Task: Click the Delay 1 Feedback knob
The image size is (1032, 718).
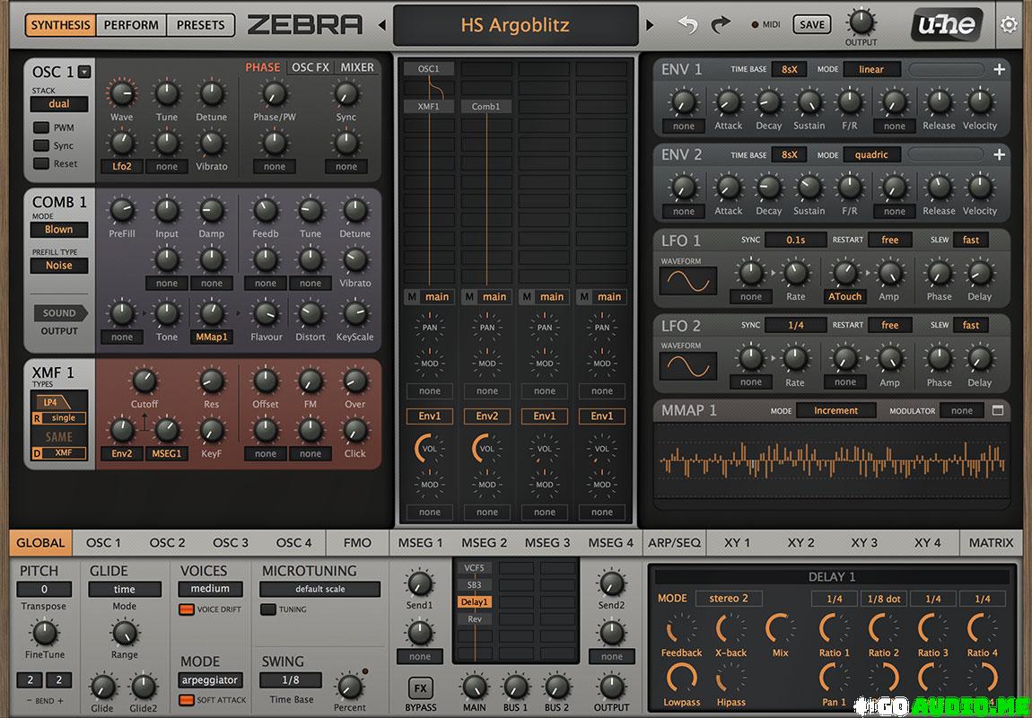Action: pyautogui.click(x=681, y=629)
